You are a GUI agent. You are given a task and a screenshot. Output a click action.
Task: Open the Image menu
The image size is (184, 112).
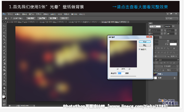point(24,14)
